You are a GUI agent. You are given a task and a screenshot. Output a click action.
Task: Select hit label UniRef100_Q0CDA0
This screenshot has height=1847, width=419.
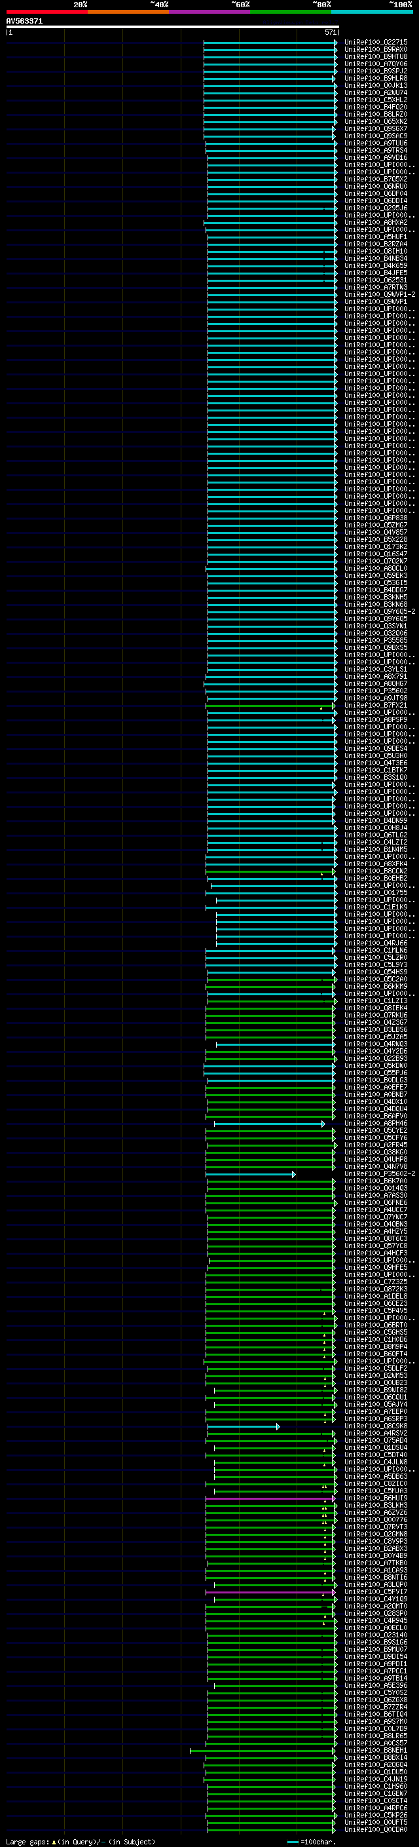point(375,1829)
